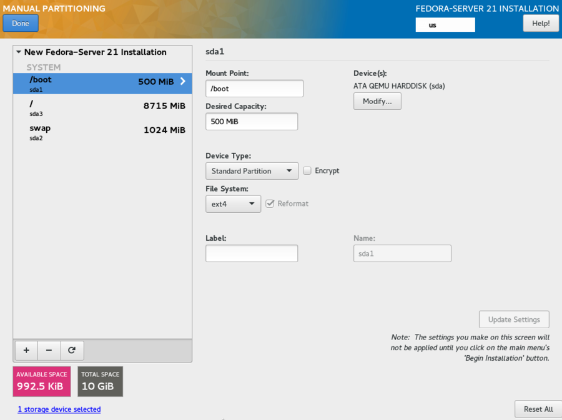
Task: Click the us keyboard layout indicator
Action: coord(445,25)
